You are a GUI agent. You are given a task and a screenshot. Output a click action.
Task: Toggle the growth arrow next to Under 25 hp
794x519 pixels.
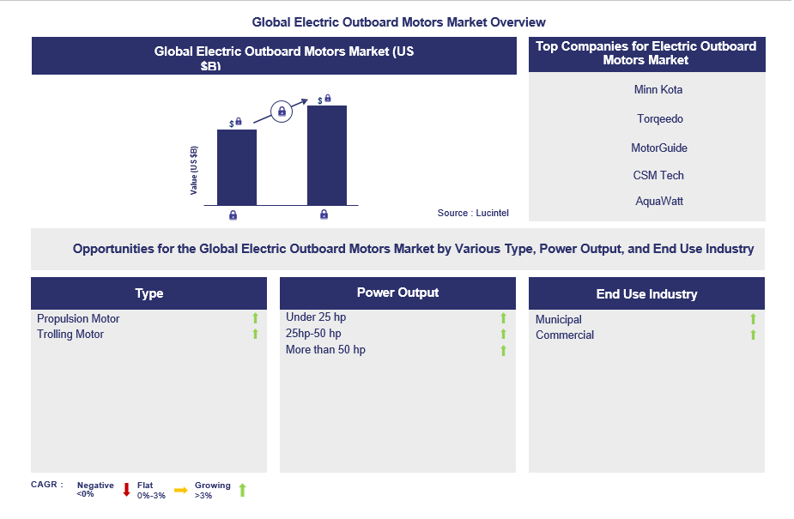click(503, 317)
